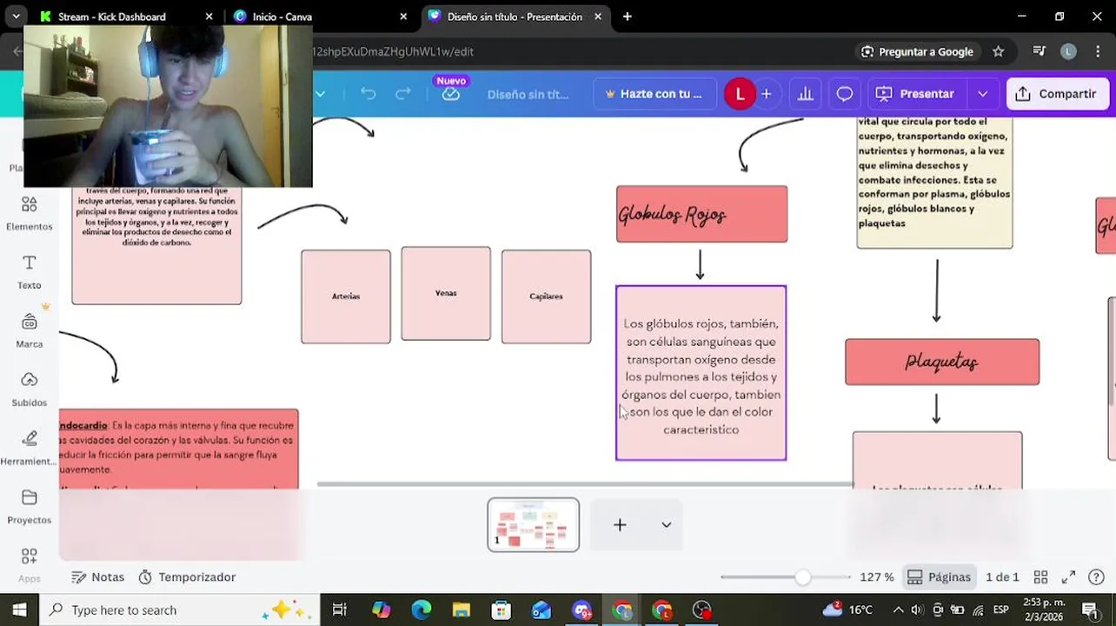Redo the last action in Canva
Viewport: 1116px width, 626px height.
click(403, 94)
